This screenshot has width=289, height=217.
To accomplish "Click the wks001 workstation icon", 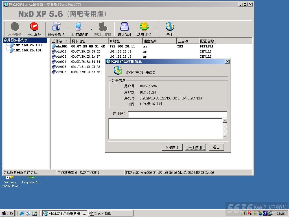I will [x=53, y=46].
